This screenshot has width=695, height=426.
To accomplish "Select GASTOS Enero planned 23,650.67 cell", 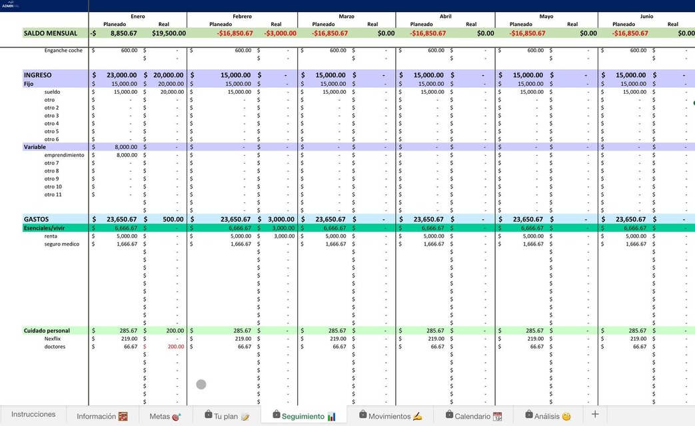I will tap(122, 219).
